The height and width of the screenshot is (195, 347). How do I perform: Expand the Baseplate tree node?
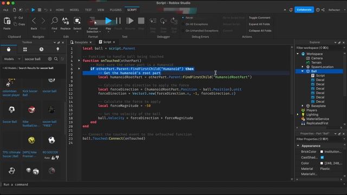point(303,106)
